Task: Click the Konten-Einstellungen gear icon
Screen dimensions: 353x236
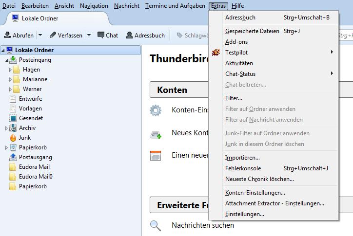Action: tap(156, 110)
